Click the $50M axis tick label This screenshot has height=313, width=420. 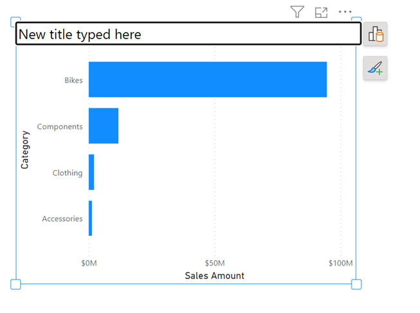[215, 264]
